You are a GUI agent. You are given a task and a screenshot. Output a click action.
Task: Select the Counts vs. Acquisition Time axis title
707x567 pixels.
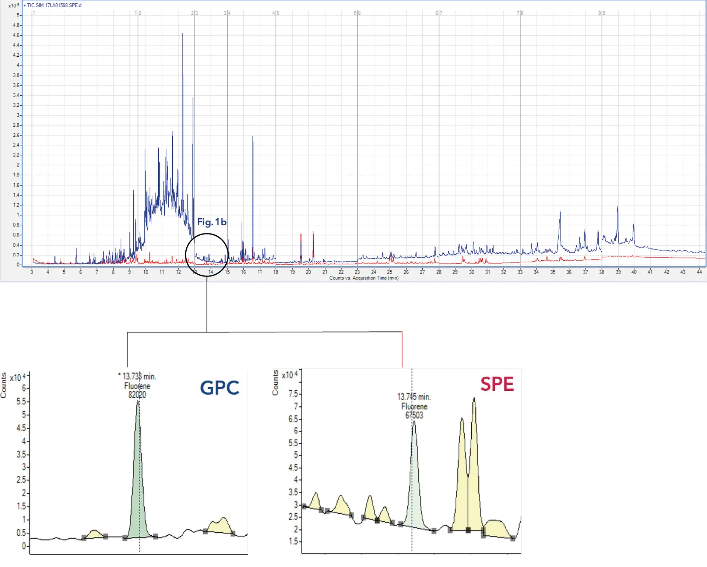tap(364, 278)
